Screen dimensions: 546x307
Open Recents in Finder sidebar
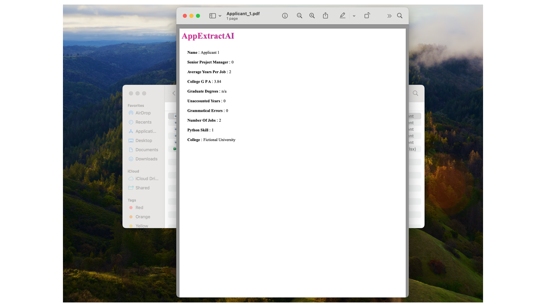coord(143,122)
